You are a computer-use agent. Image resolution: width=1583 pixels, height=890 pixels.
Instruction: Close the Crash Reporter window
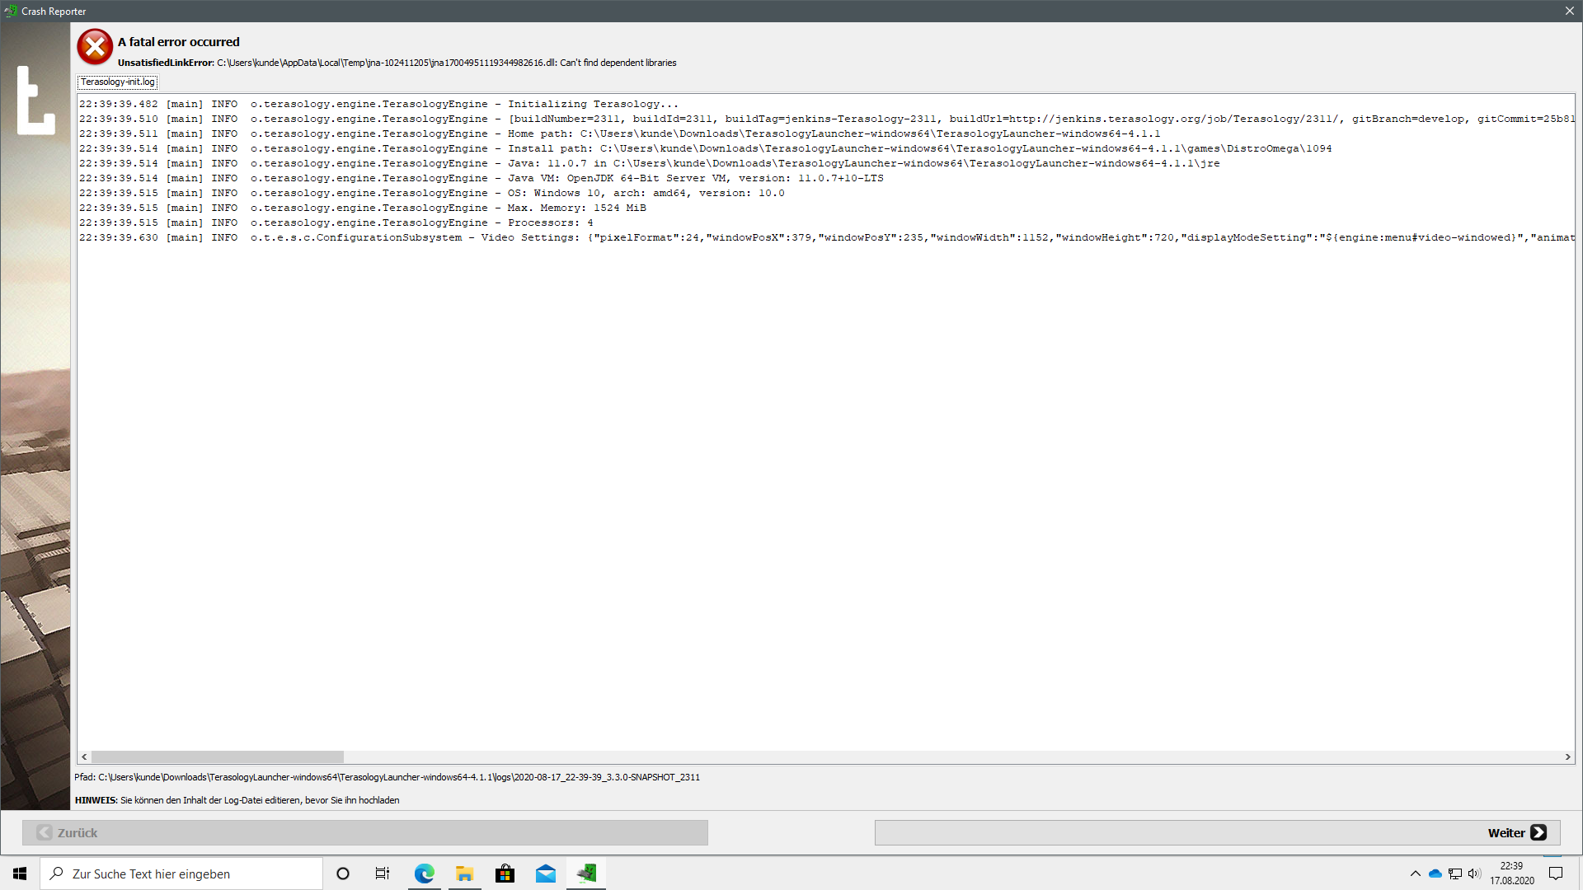pos(1569,11)
